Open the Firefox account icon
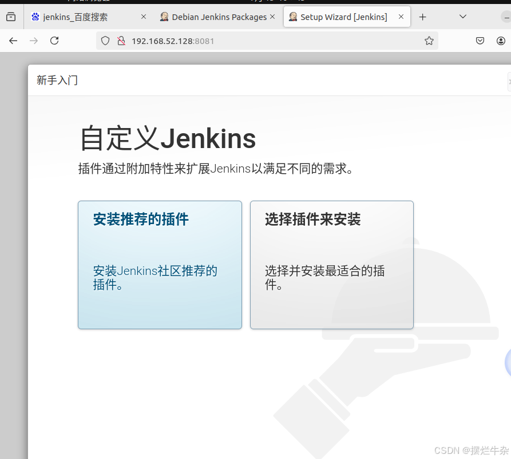This screenshot has height=459, width=511. [x=501, y=41]
